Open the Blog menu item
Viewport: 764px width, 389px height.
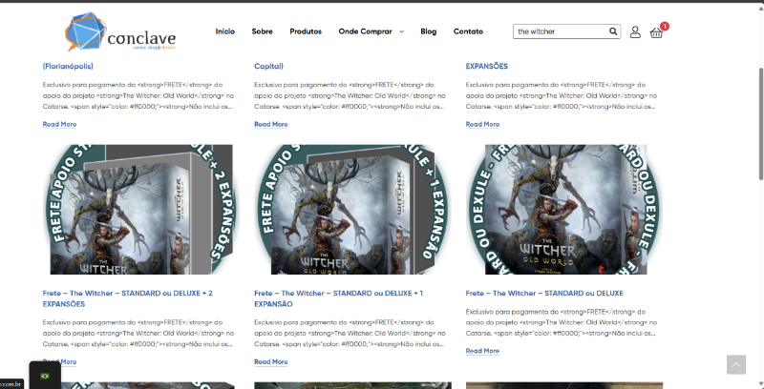click(x=428, y=31)
